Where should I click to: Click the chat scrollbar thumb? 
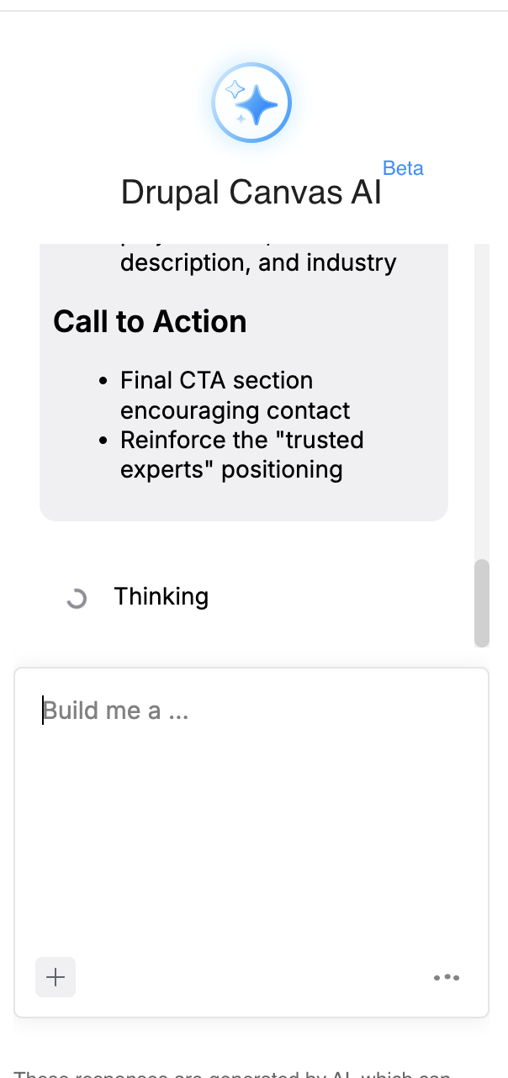coord(482,602)
